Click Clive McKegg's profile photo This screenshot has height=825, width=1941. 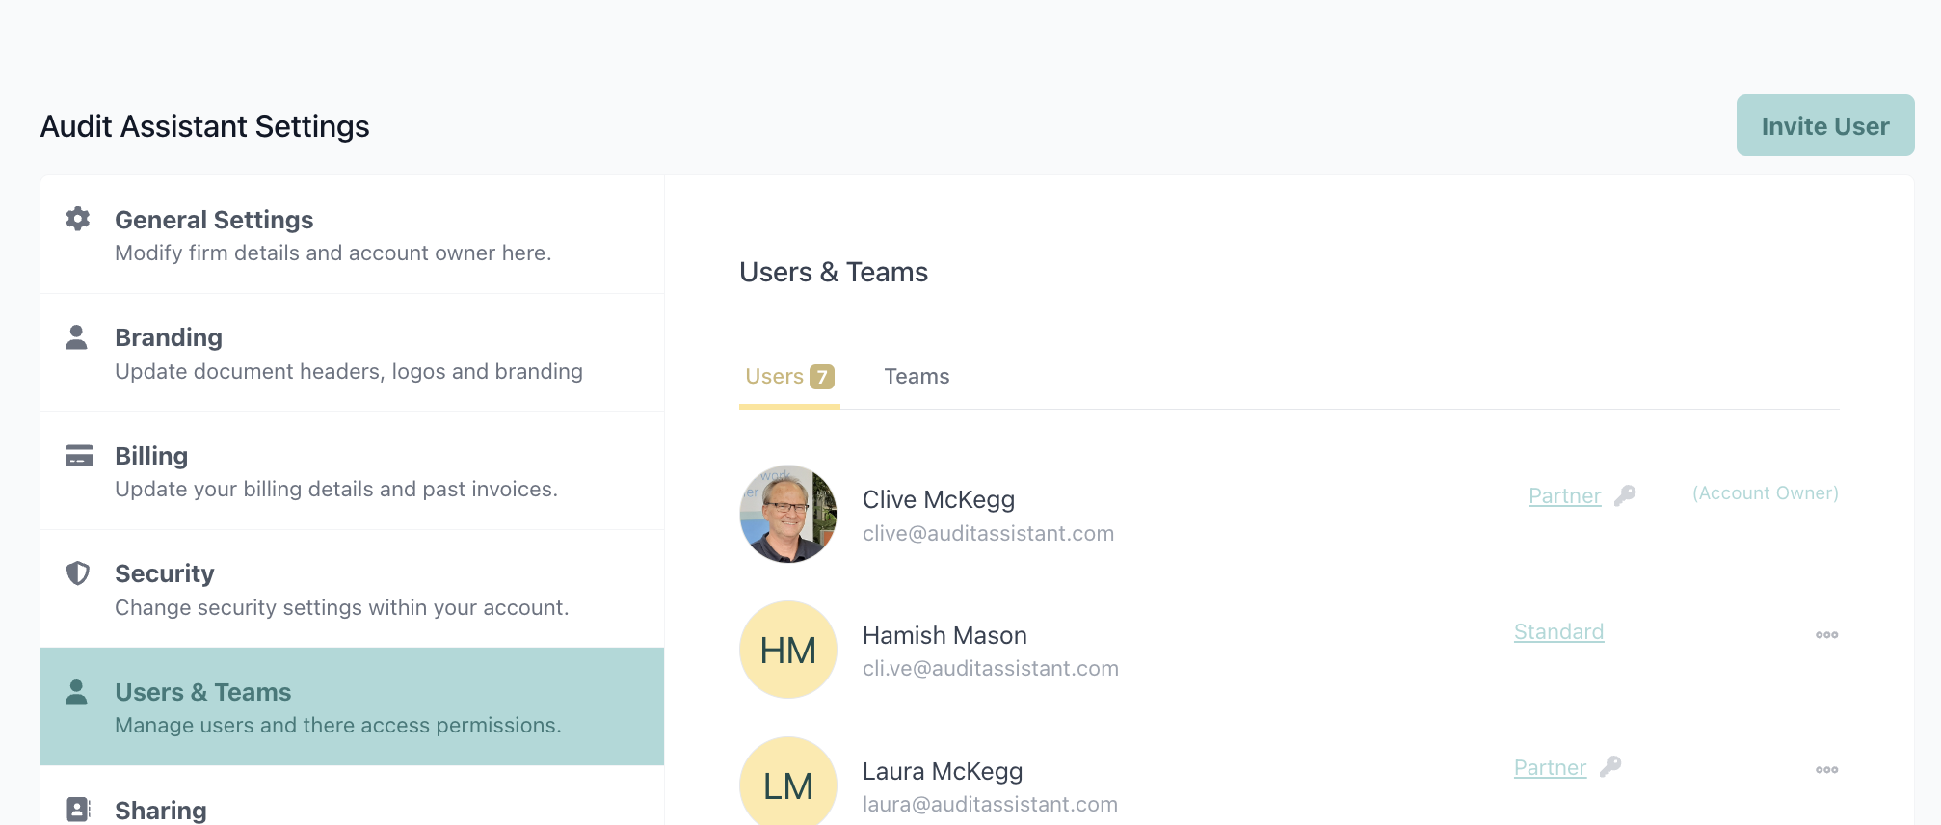point(788,514)
